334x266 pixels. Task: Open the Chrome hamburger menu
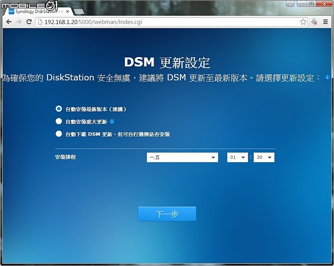tap(326, 22)
